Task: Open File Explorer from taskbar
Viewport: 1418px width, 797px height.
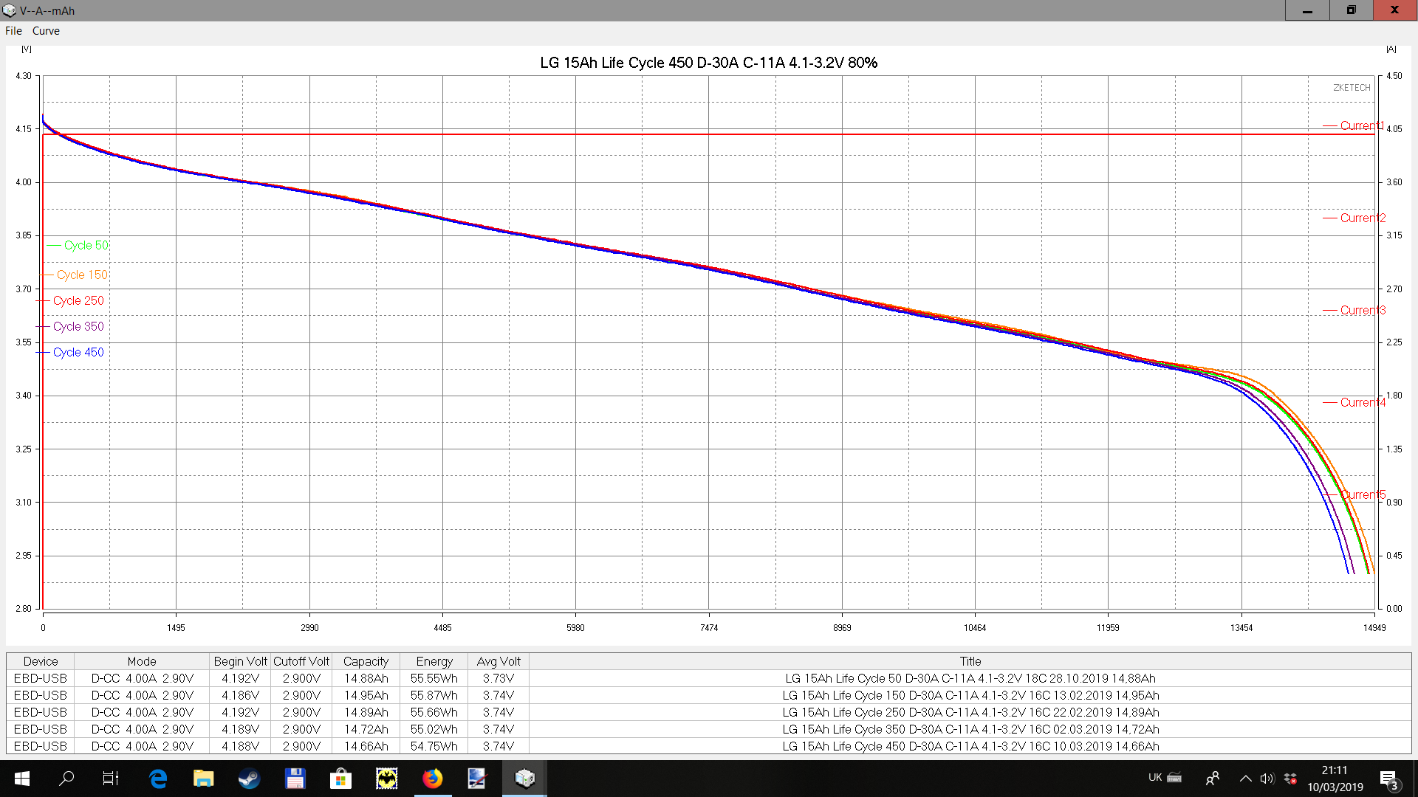Action: 203,779
